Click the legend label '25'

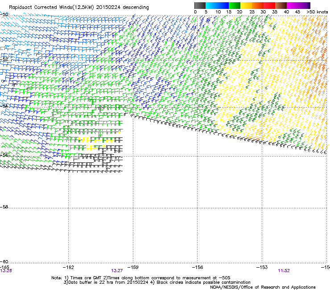pyautogui.click(x=252, y=12)
